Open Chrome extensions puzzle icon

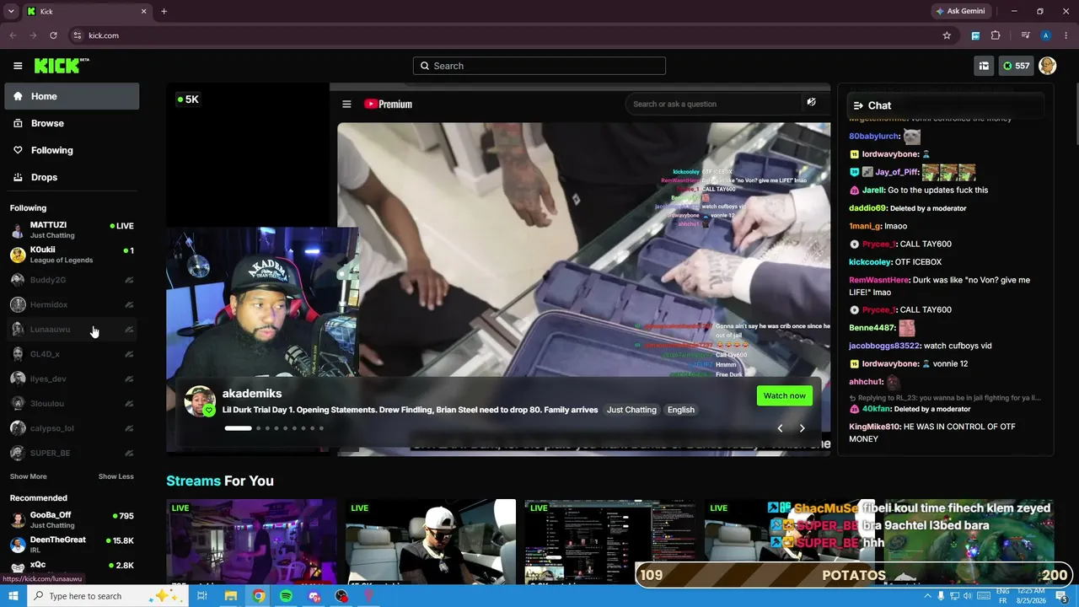click(x=996, y=35)
